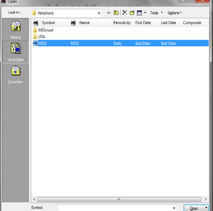Sort by Composite column header
The width and height of the screenshot is (213, 211).
195,23
